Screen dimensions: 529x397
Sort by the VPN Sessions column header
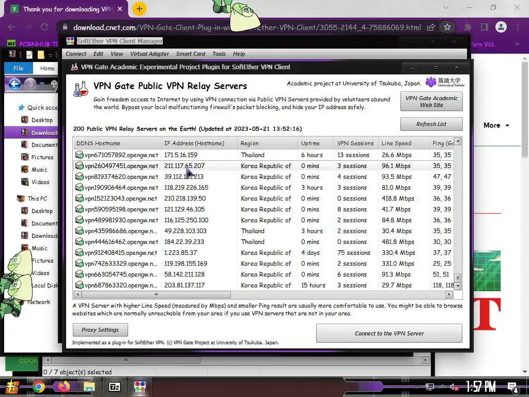356,143
